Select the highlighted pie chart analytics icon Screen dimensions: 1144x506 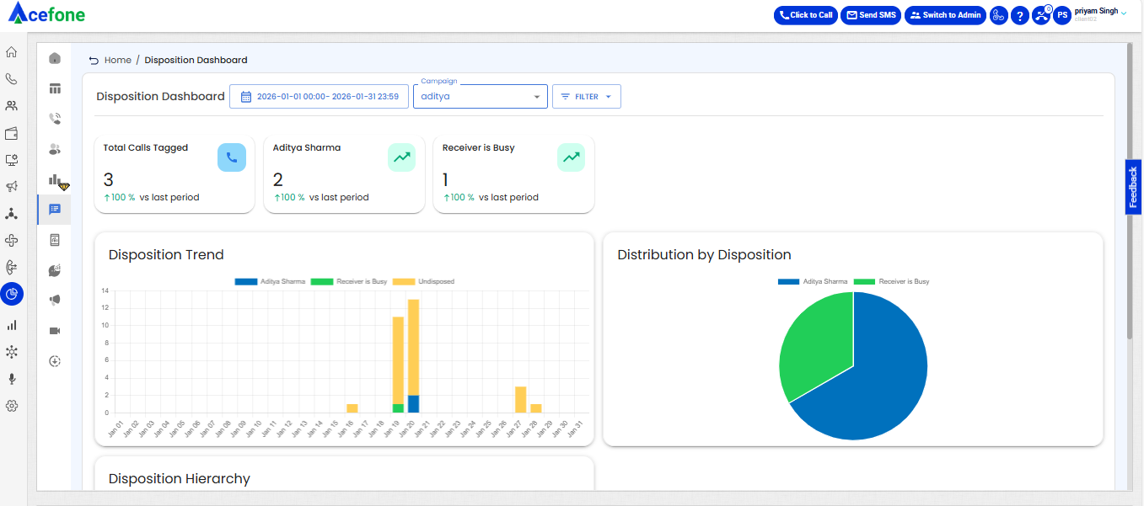click(12, 294)
